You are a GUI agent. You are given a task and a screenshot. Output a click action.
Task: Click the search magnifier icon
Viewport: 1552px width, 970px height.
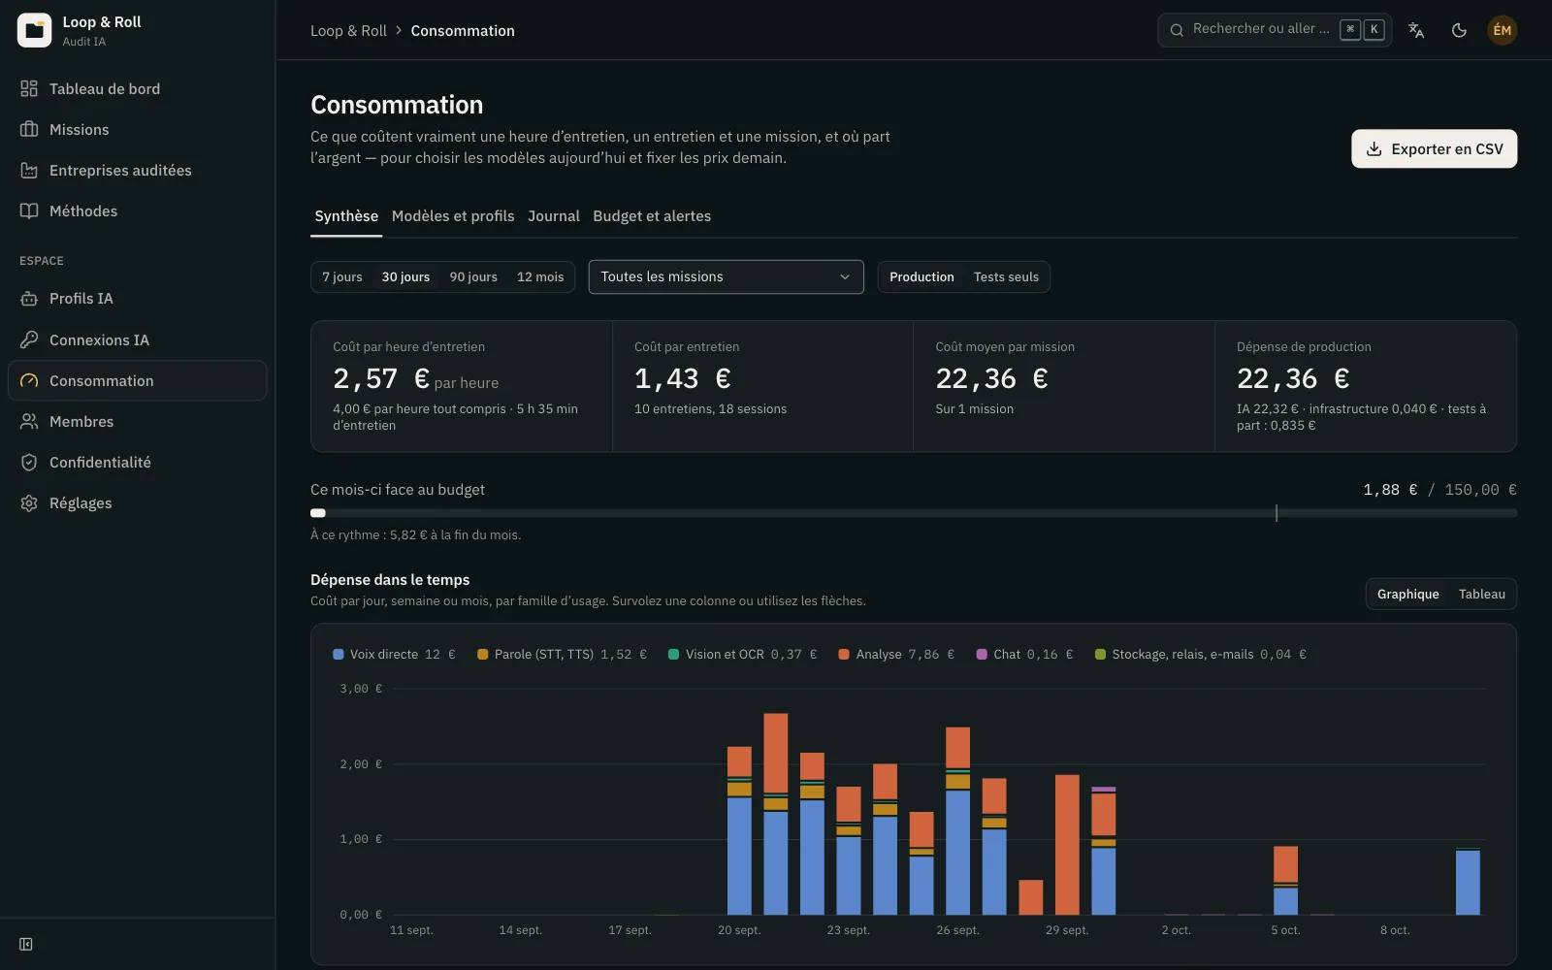click(1177, 30)
